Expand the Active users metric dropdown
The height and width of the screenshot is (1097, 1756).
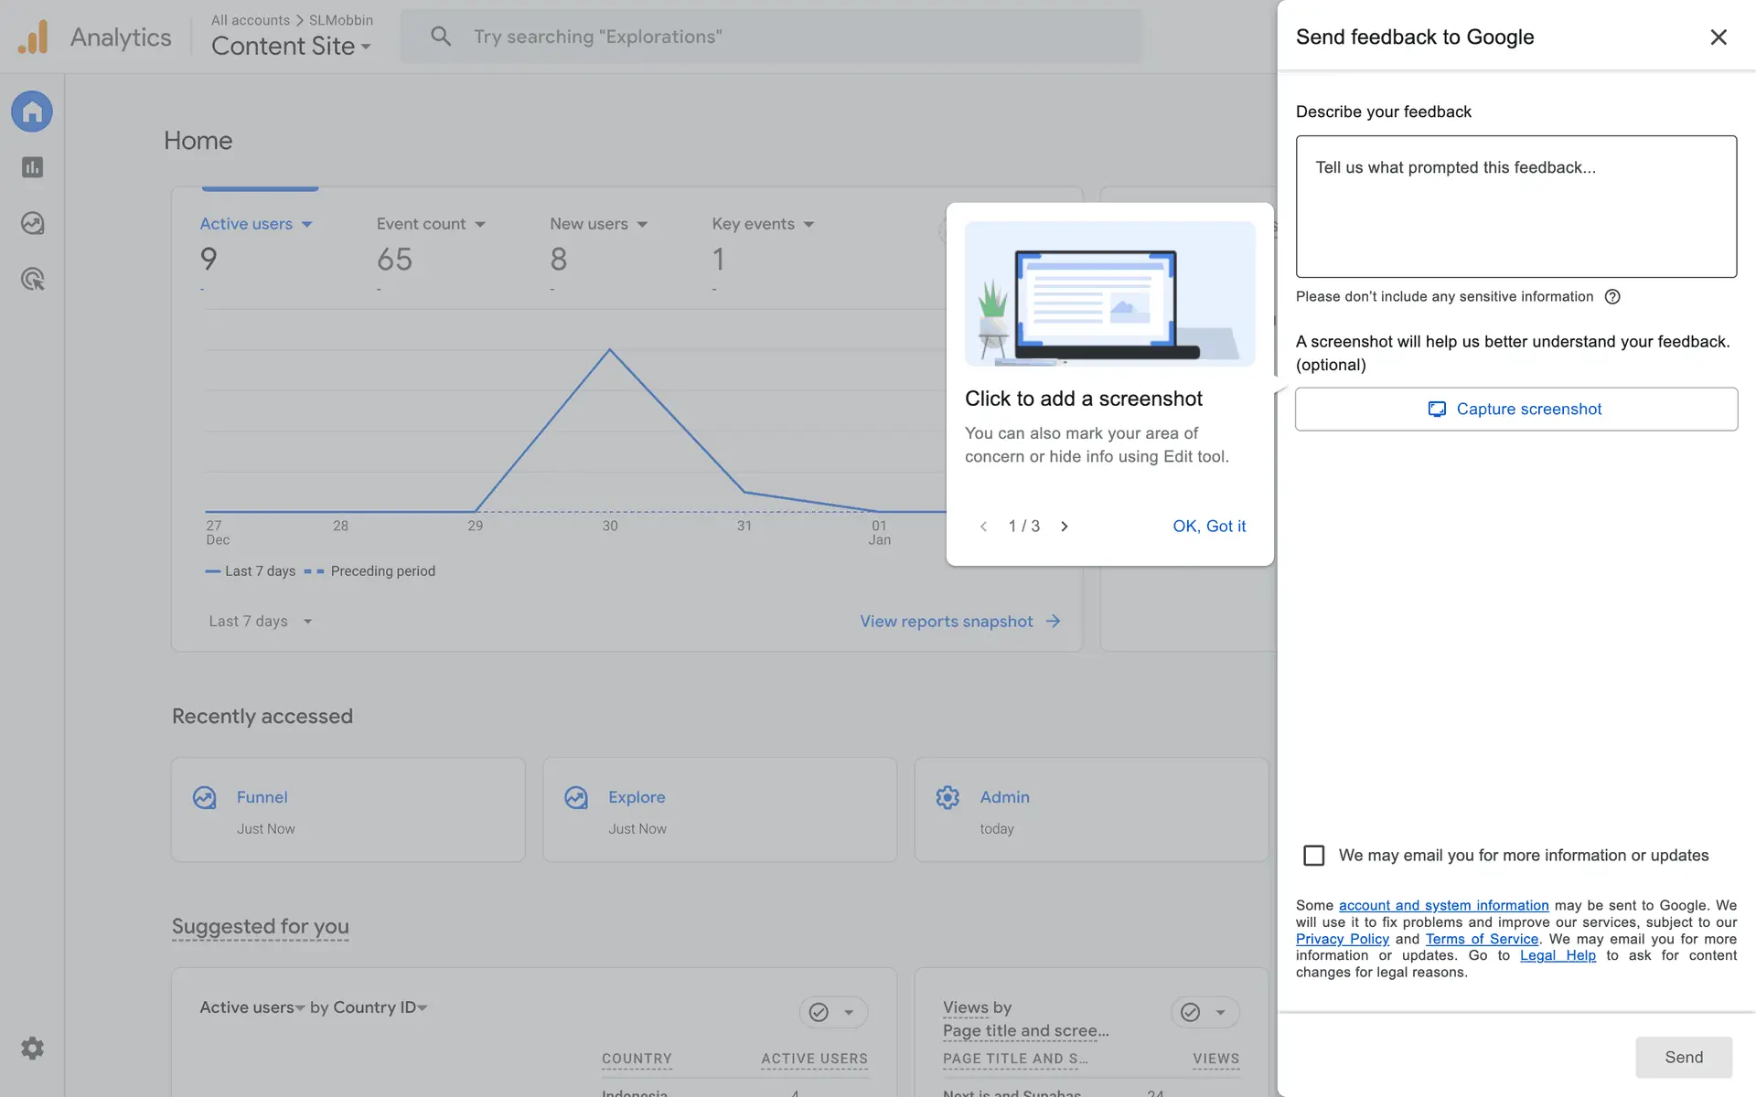point(306,224)
